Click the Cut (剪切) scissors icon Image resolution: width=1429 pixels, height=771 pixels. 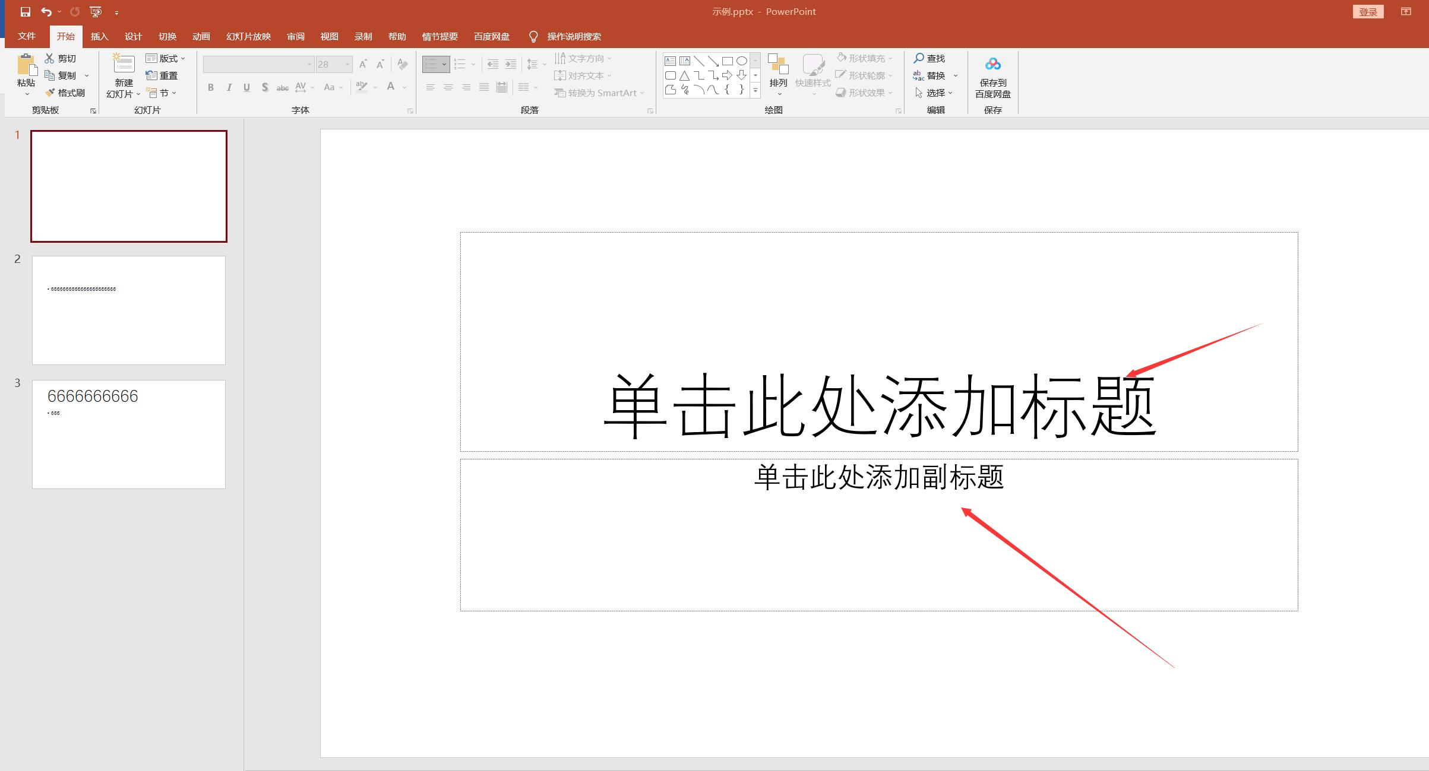click(50, 58)
